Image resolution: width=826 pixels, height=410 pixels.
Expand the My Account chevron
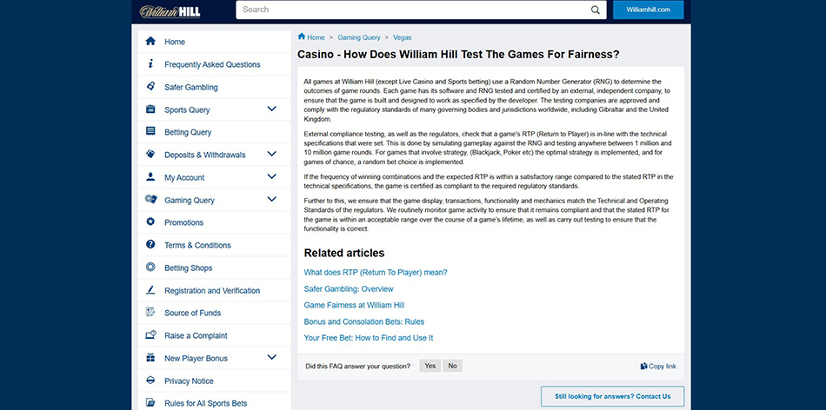(x=272, y=177)
